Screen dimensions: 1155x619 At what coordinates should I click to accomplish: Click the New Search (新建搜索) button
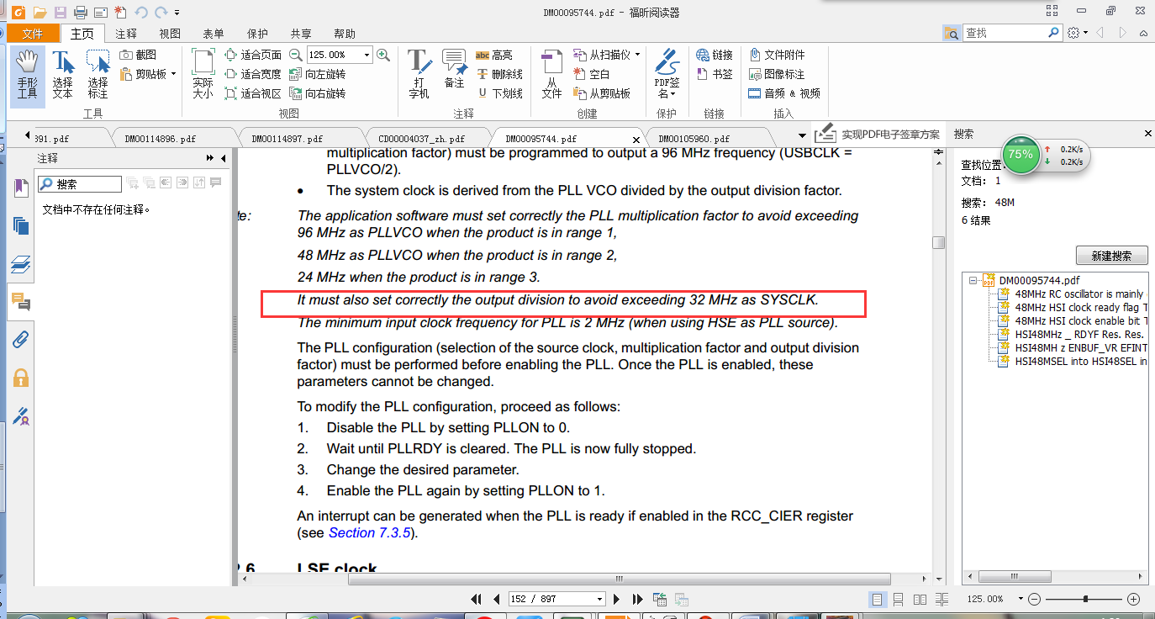click(1111, 256)
